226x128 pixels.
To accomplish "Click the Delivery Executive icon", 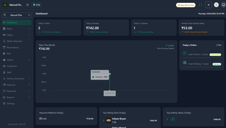I will click(x=4, y=78).
